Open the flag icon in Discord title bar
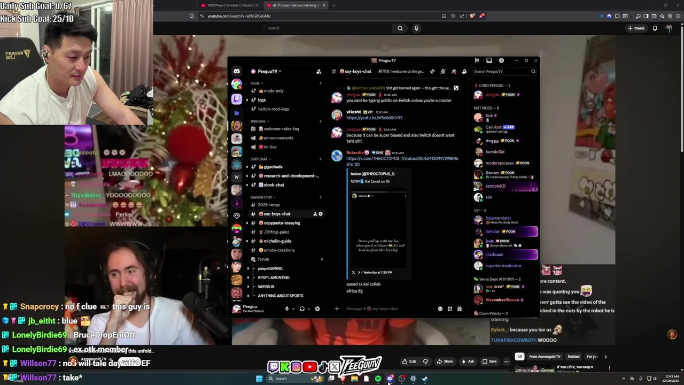Image resolution: width=684 pixels, height=385 pixels. tap(477, 60)
